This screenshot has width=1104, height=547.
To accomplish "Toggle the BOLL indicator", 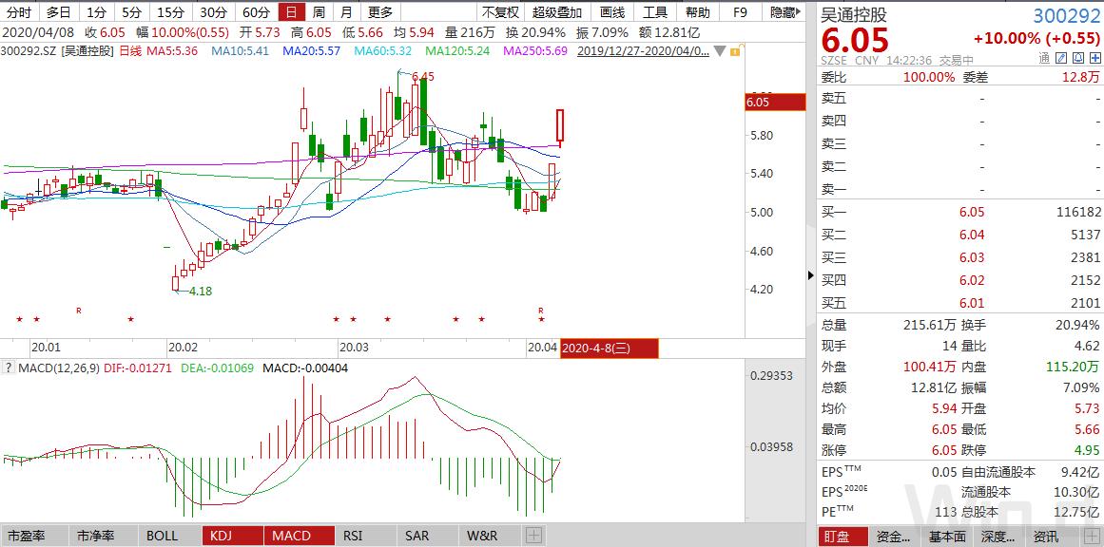I will point(162,536).
